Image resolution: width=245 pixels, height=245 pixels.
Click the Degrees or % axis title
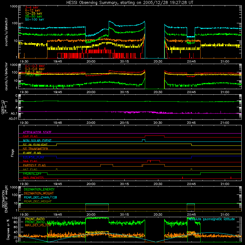pyautogui.click(x=8, y=229)
